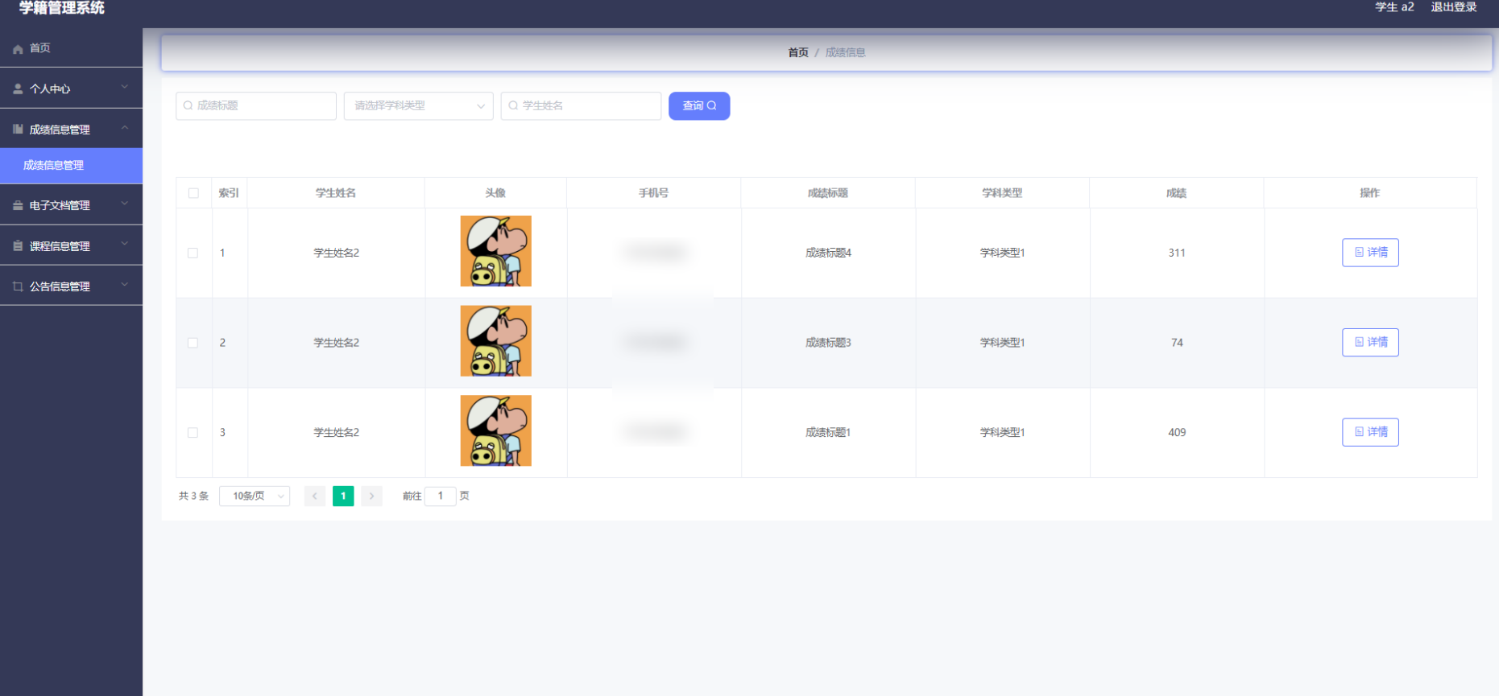Toggle the select-all checkbox in table header

(x=193, y=193)
